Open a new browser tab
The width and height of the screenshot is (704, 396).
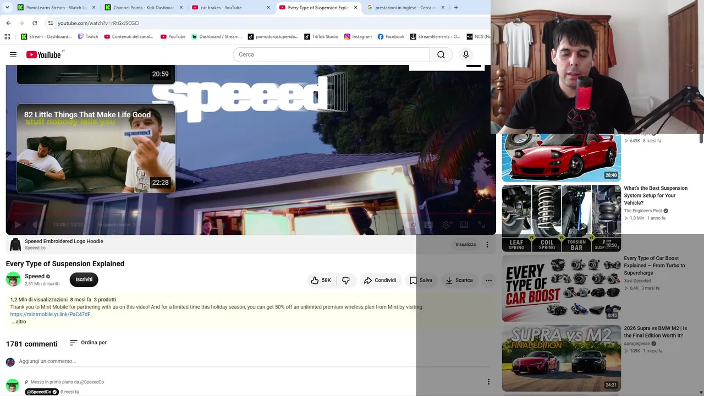click(x=456, y=8)
